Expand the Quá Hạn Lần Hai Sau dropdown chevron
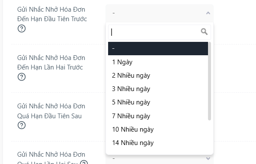This screenshot has width=256, height=164. coord(208,158)
